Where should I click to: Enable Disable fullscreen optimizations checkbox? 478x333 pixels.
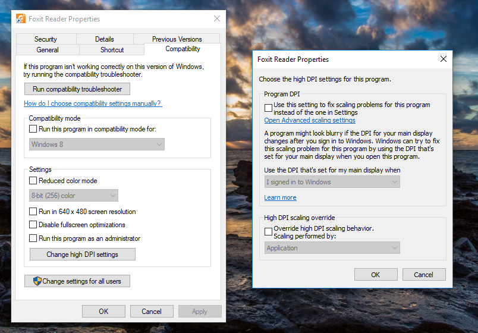coord(33,225)
